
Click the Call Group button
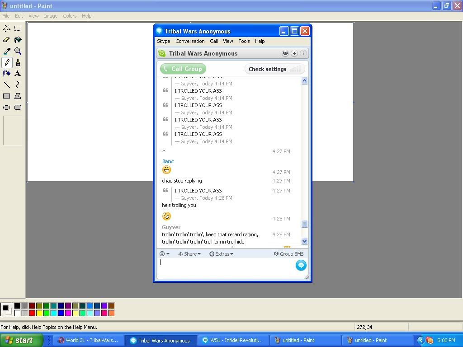coord(183,69)
